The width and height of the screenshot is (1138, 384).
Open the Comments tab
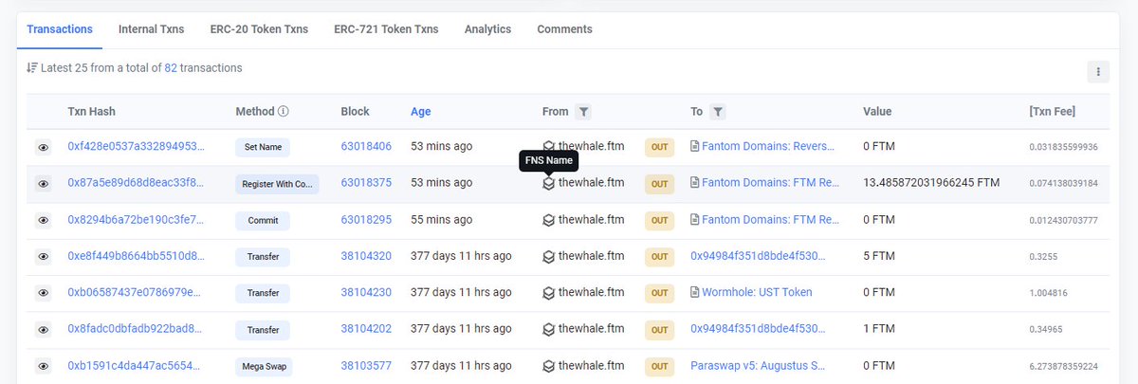click(564, 29)
